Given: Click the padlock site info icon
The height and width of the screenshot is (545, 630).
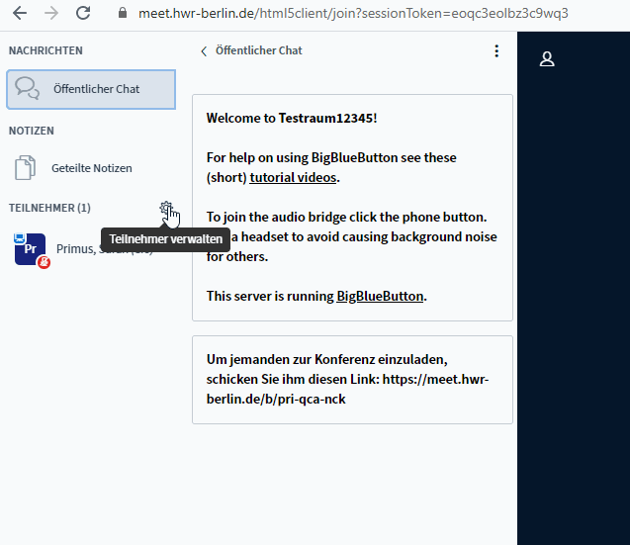Looking at the screenshot, I should click(x=123, y=14).
